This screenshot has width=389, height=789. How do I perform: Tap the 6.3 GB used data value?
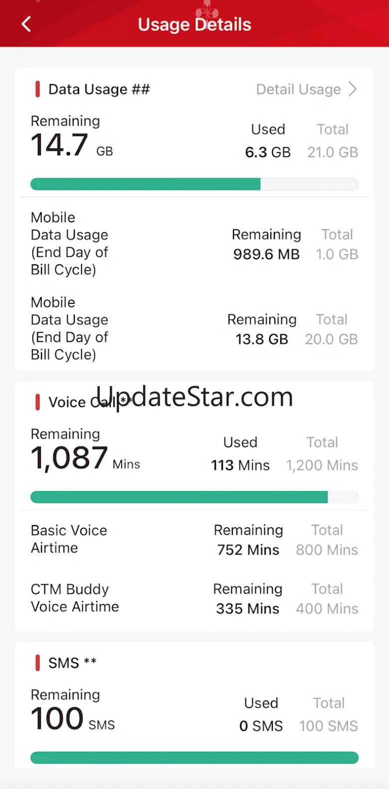tap(268, 152)
